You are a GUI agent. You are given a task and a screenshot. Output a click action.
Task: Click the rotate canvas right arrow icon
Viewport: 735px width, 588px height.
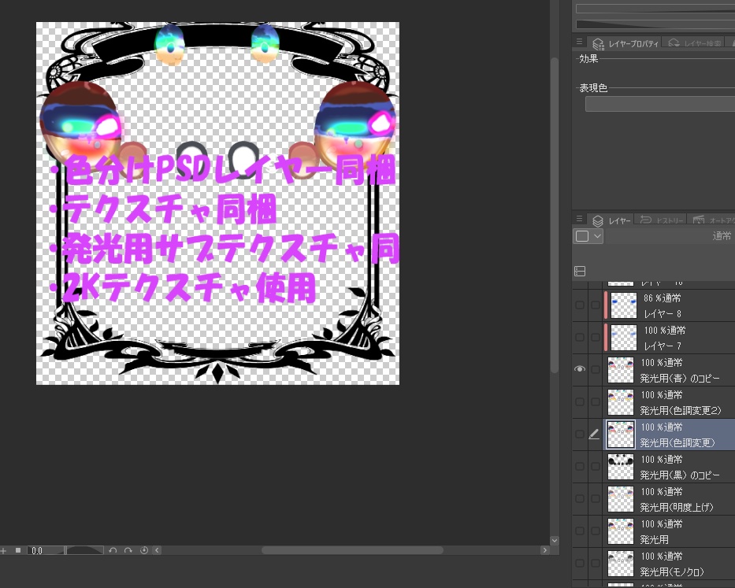point(128,550)
